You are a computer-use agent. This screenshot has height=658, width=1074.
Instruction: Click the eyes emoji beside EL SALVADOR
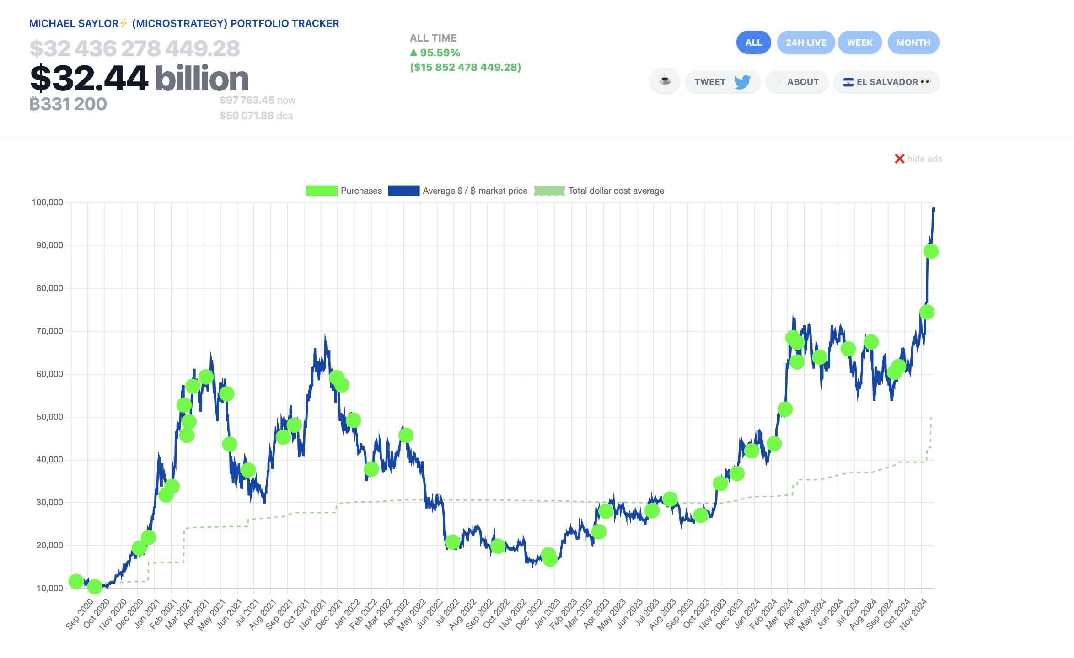click(927, 82)
